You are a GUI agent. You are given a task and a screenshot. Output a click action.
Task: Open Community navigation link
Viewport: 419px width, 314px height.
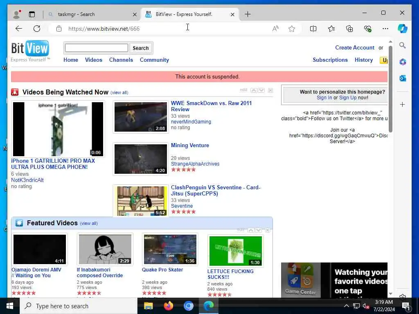point(154,60)
